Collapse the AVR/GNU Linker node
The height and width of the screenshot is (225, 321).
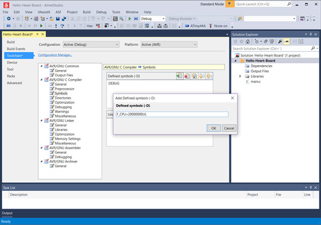42,120
